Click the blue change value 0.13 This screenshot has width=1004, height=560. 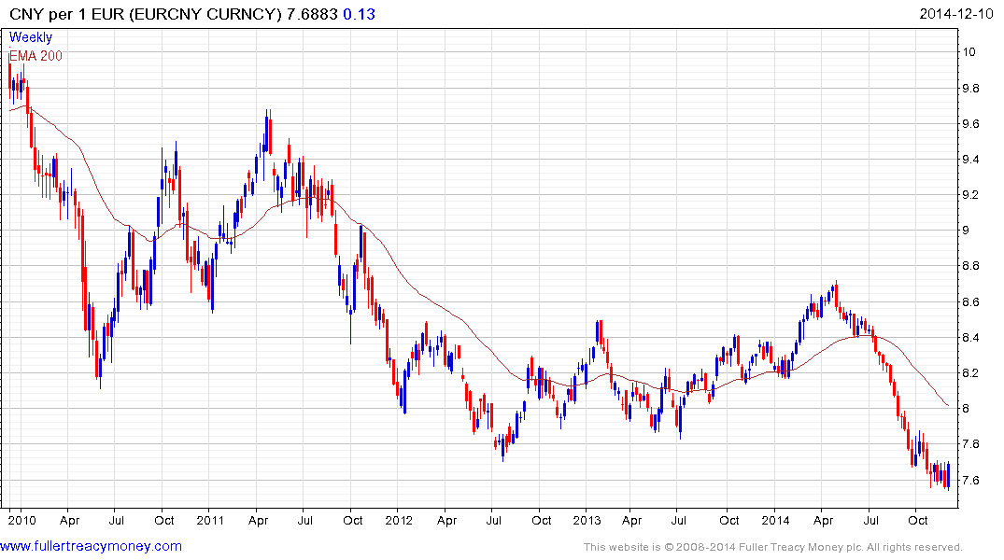pyautogui.click(x=360, y=14)
